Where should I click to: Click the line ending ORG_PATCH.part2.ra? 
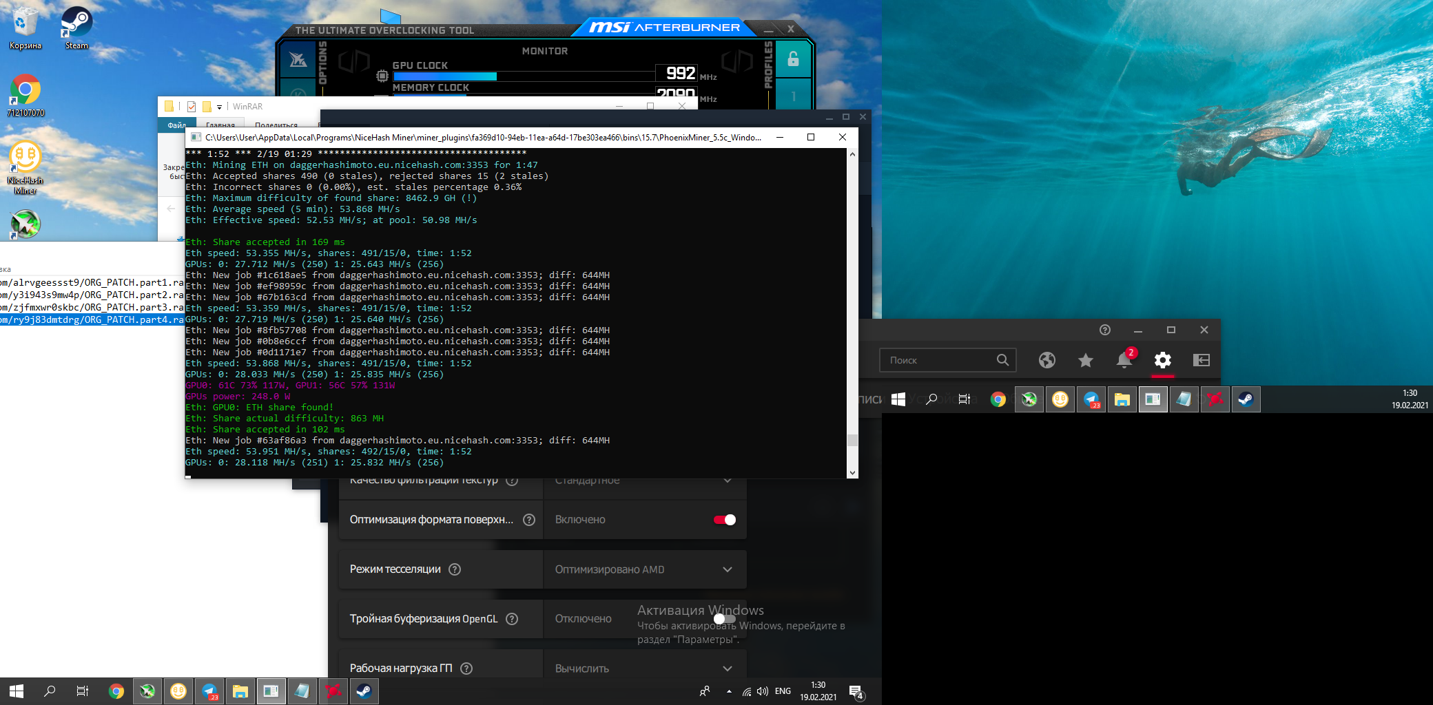(x=92, y=295)
